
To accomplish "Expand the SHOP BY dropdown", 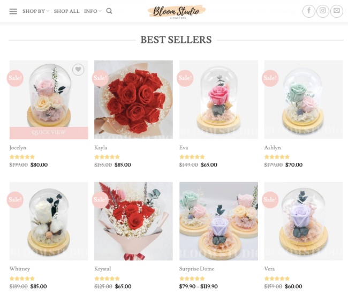I will tap(36, 11).
